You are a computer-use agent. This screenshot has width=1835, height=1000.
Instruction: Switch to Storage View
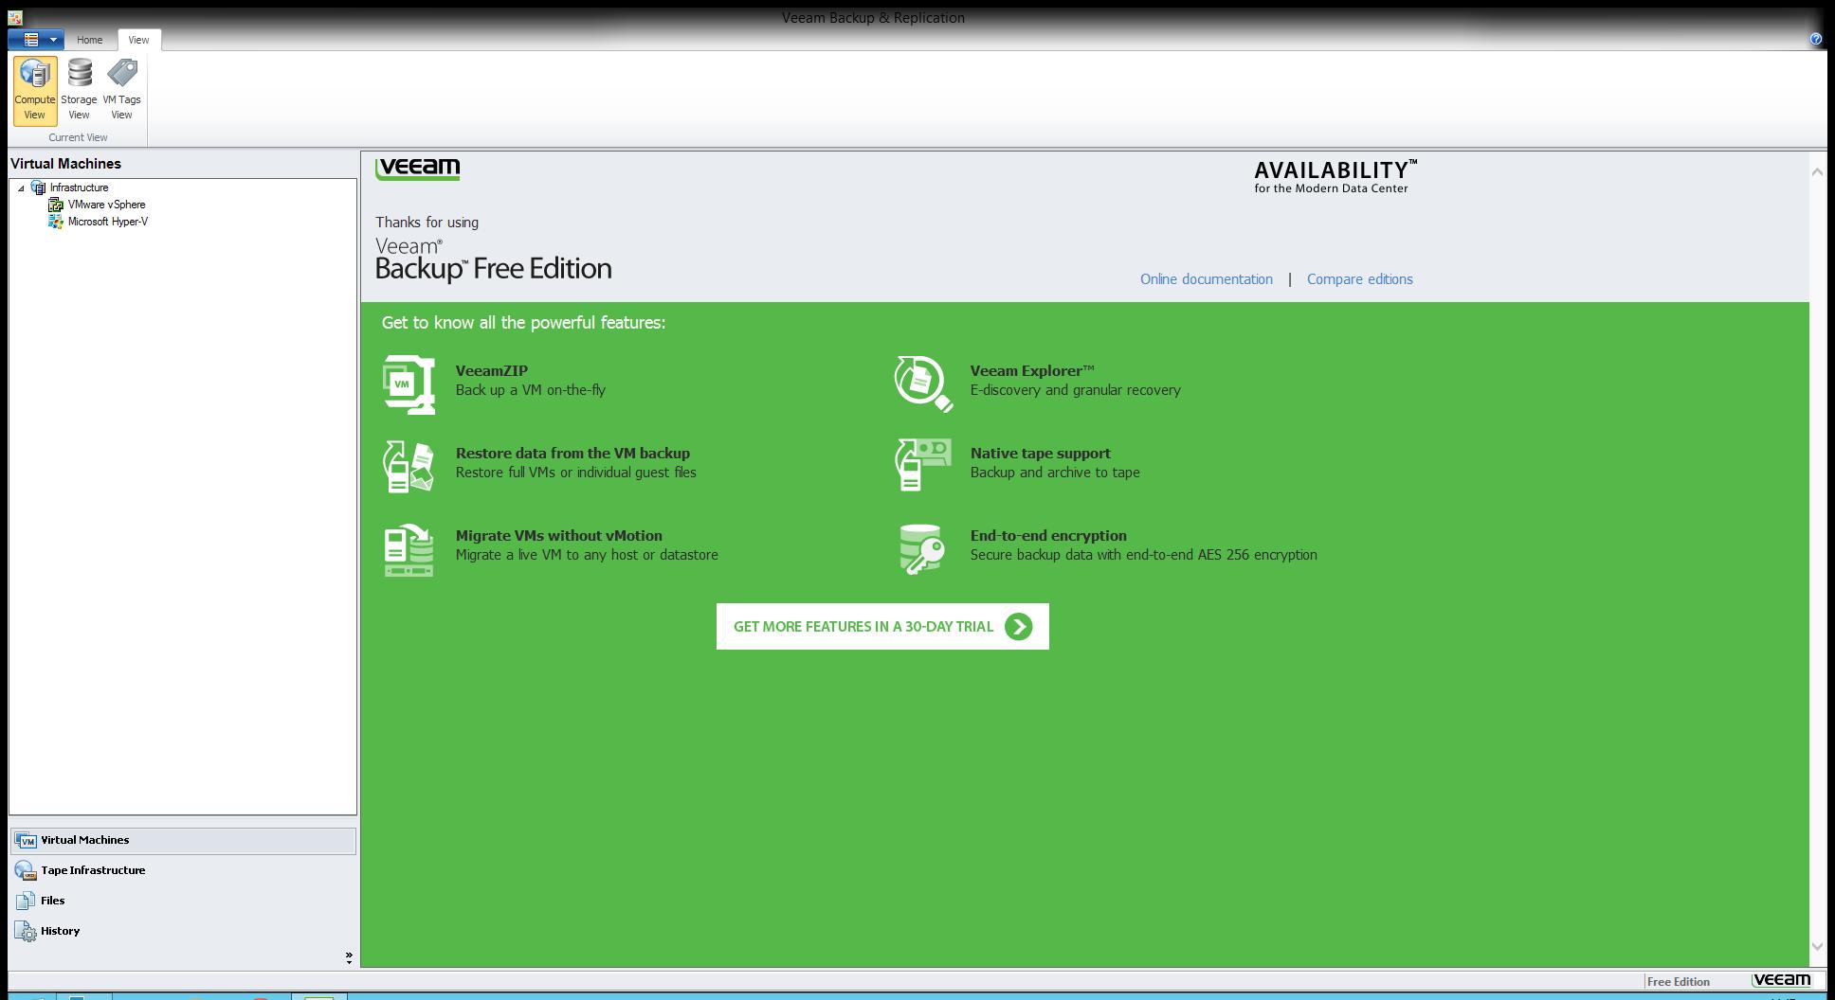79,90
